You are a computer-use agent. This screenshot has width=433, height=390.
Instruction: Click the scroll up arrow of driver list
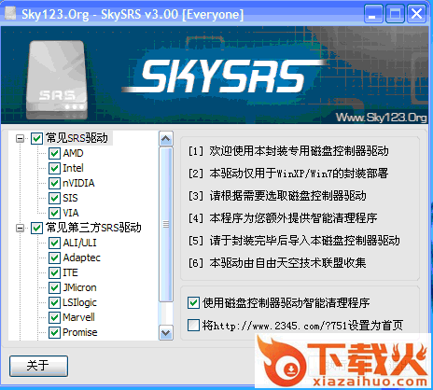pos(166,139)
